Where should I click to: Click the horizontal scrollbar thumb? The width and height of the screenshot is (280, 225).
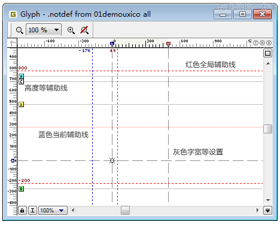click(x=125, y=210)
